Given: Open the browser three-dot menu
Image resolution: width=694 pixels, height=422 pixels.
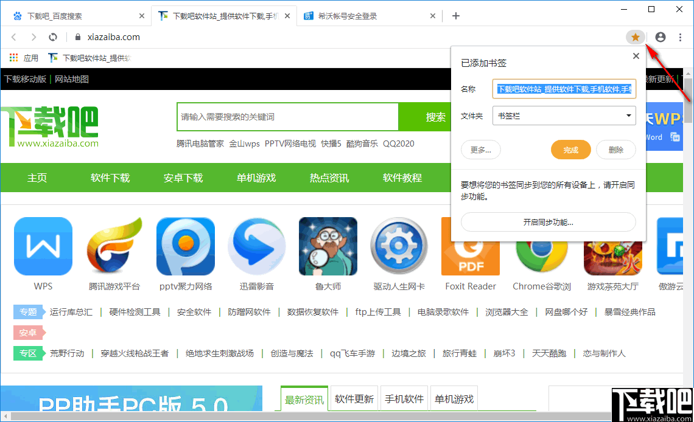Looking at the screenshot, I should click(x=680, y=37).
